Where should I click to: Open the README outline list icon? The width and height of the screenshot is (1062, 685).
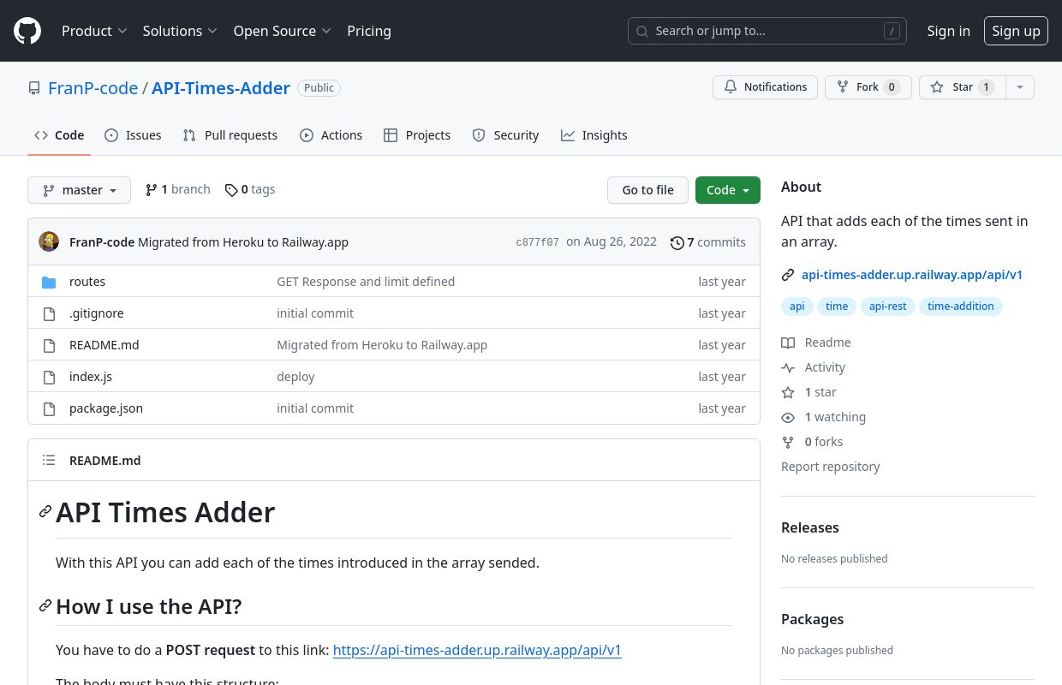point(49,460)
